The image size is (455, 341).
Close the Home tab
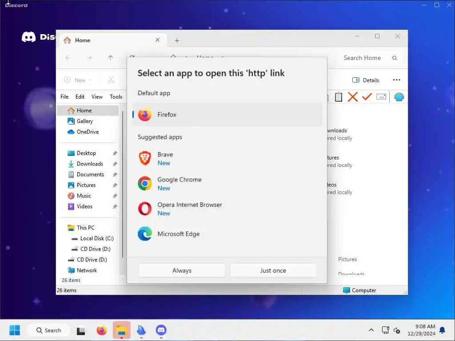[157, 40]
